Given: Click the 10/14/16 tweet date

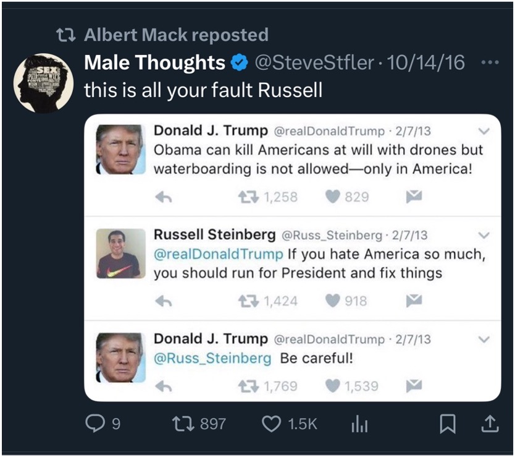Looking at the screenshot, I should (x=425, y=62).
